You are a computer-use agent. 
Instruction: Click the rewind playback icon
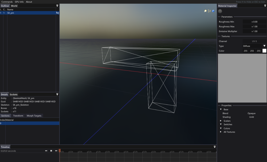(x=46, y=151)
